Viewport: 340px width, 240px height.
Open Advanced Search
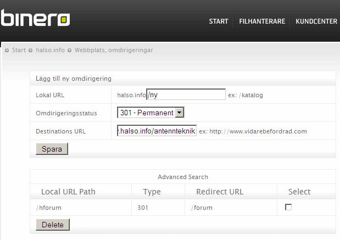[183, 177]
